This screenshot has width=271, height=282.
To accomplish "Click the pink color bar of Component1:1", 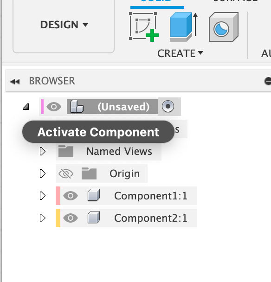I will pos(58,196).
